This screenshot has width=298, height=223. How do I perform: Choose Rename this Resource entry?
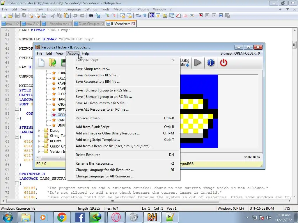coord(123,163)
